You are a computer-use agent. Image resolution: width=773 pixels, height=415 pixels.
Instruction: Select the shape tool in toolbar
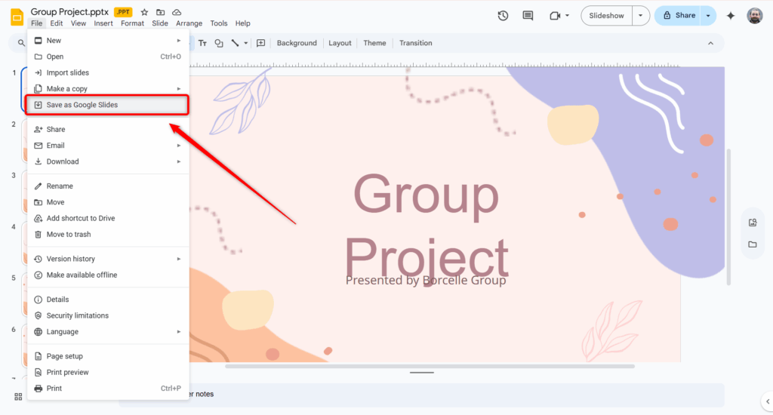point(219,44)
